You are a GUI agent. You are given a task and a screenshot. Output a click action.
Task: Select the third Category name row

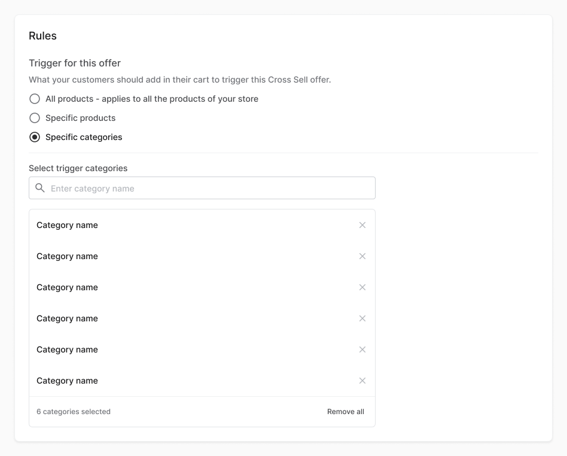(x=202, y=287)
